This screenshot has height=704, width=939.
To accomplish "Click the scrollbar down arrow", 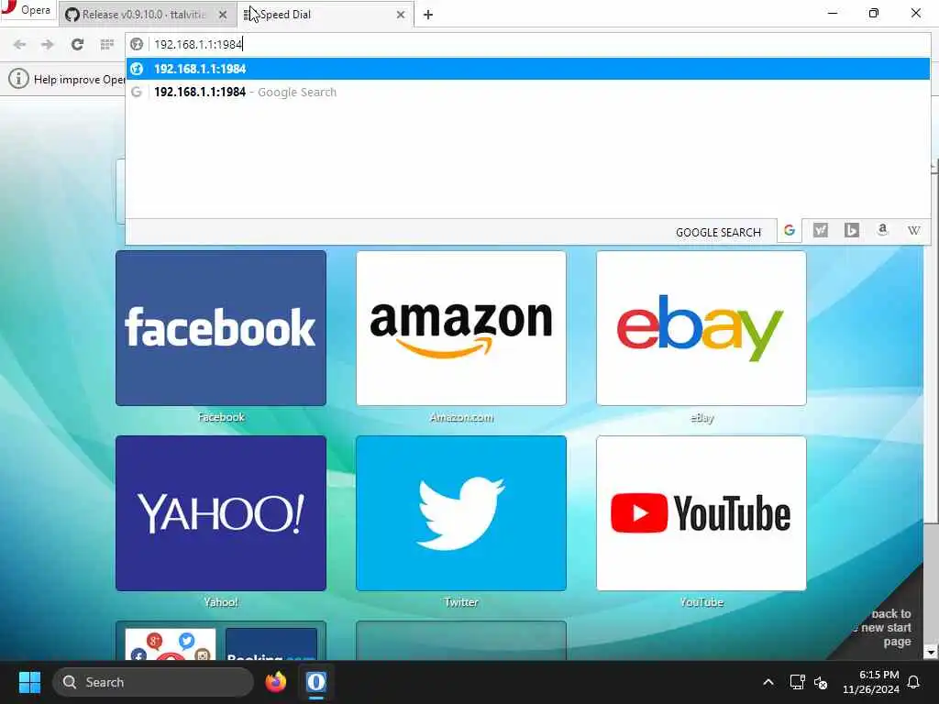I will tap(931, 652).
